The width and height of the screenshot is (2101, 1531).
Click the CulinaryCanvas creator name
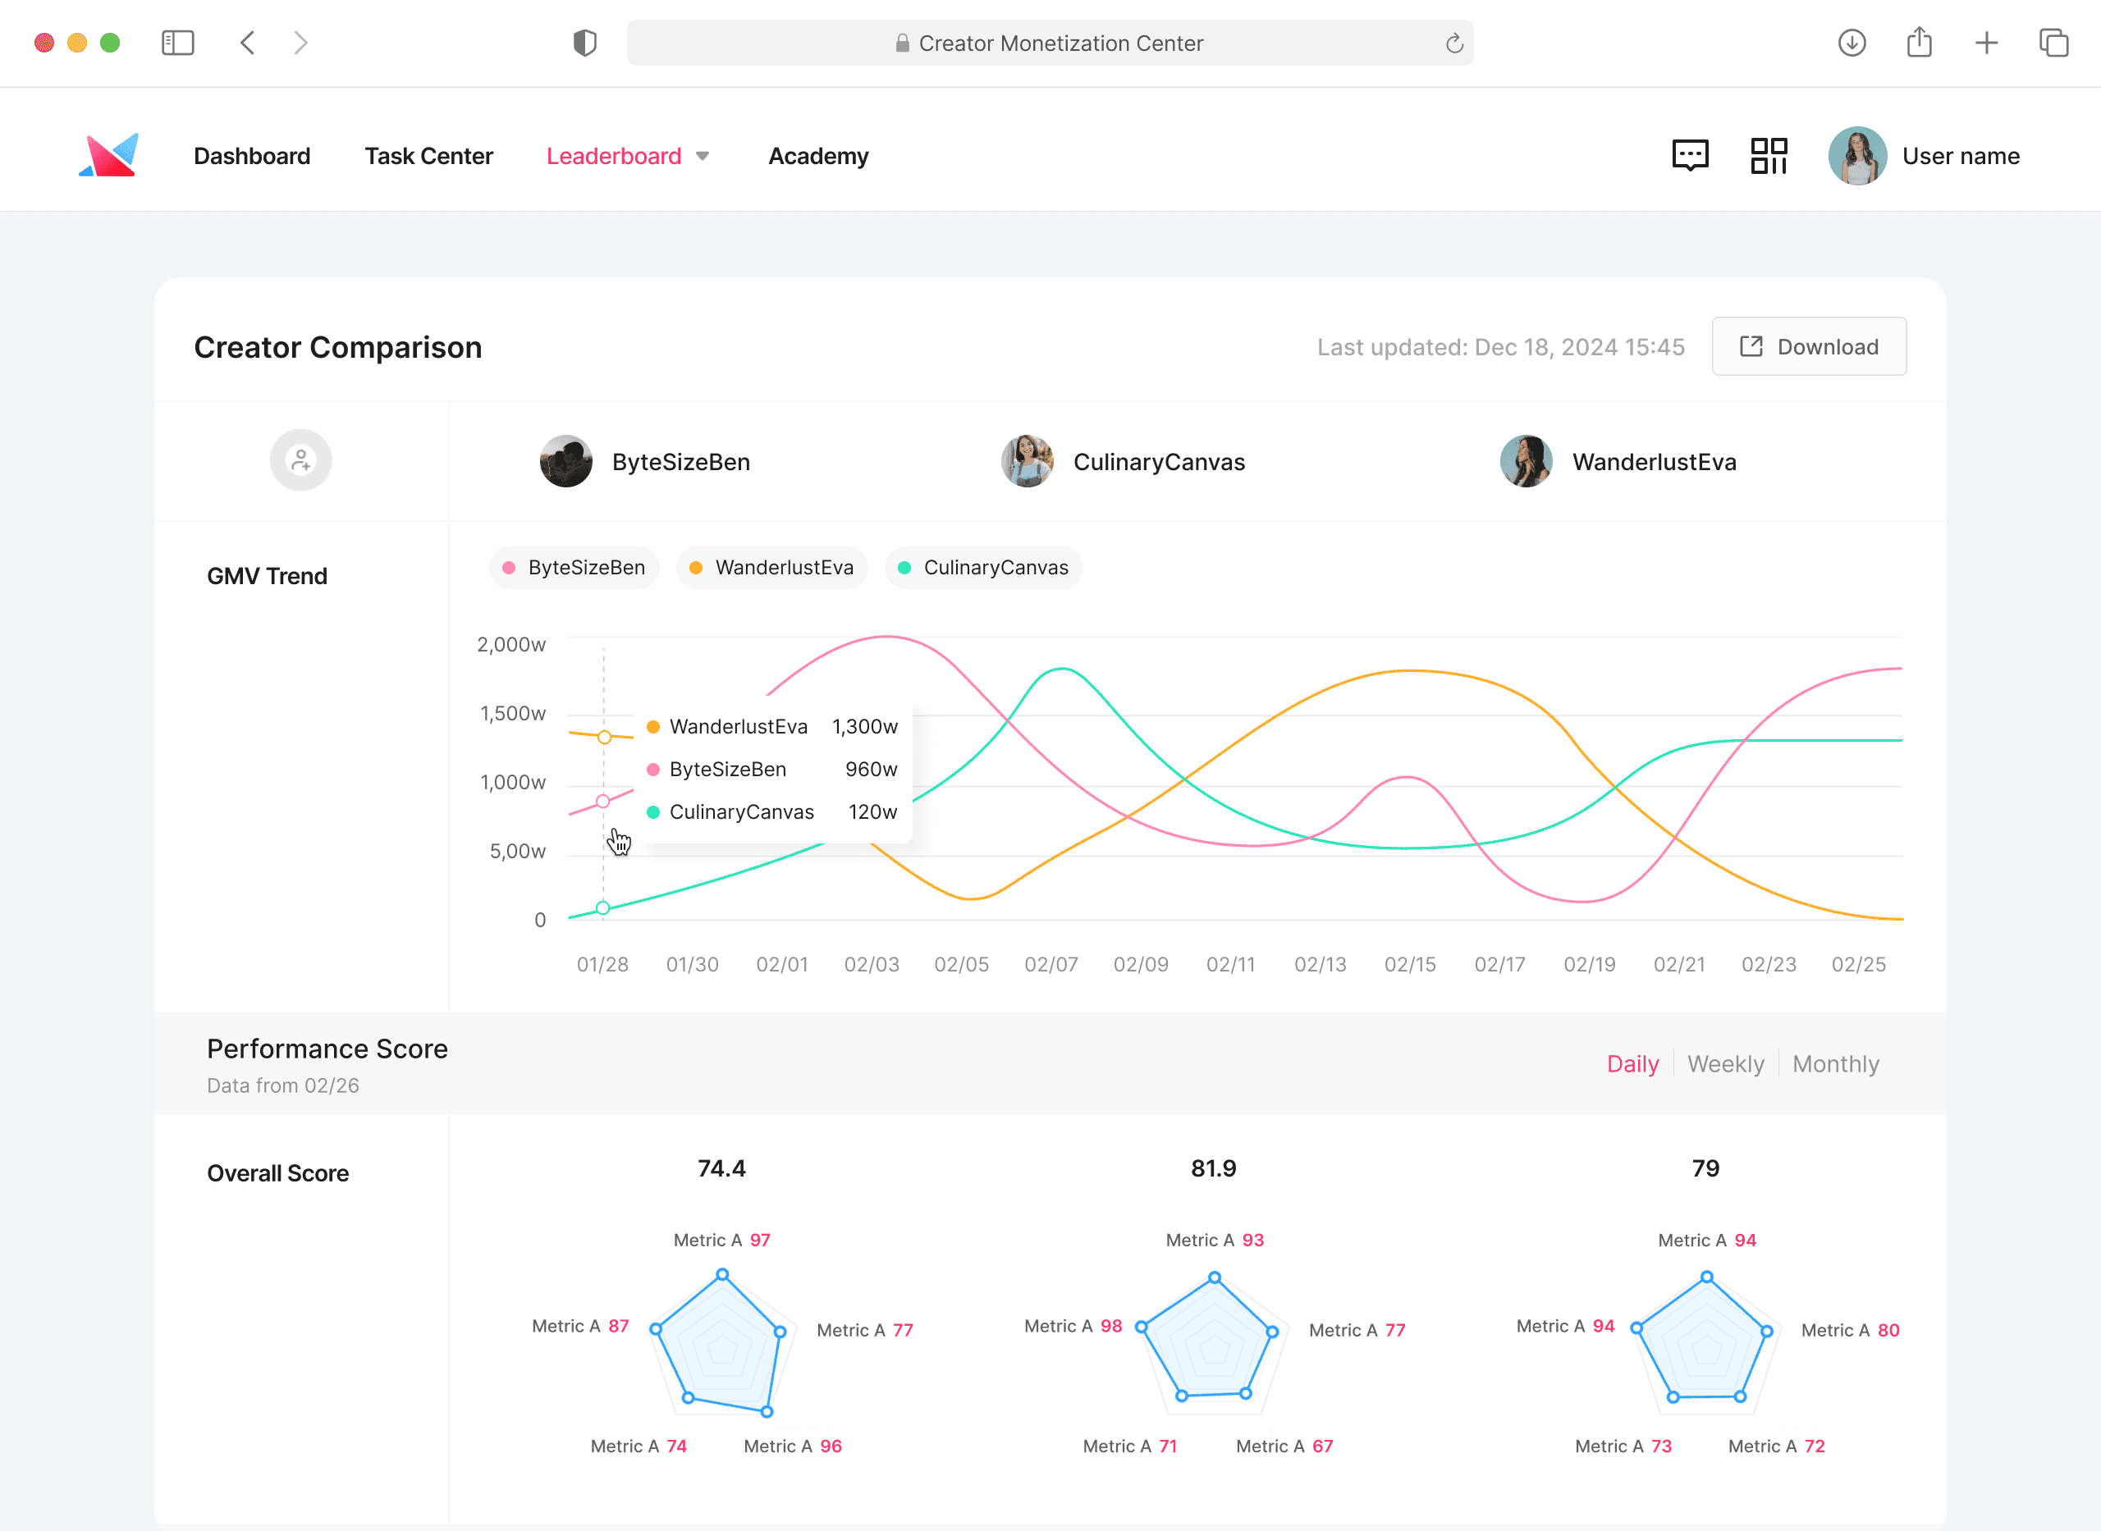coord(1159,462)
